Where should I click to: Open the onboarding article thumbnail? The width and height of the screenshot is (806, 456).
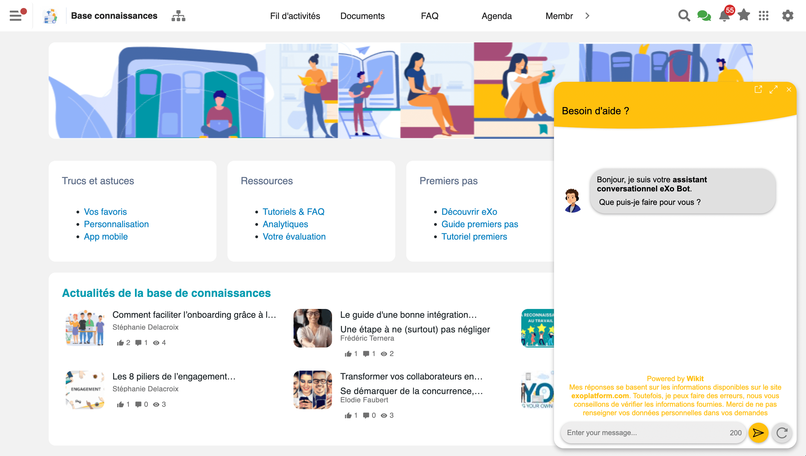tap(85, 328)
